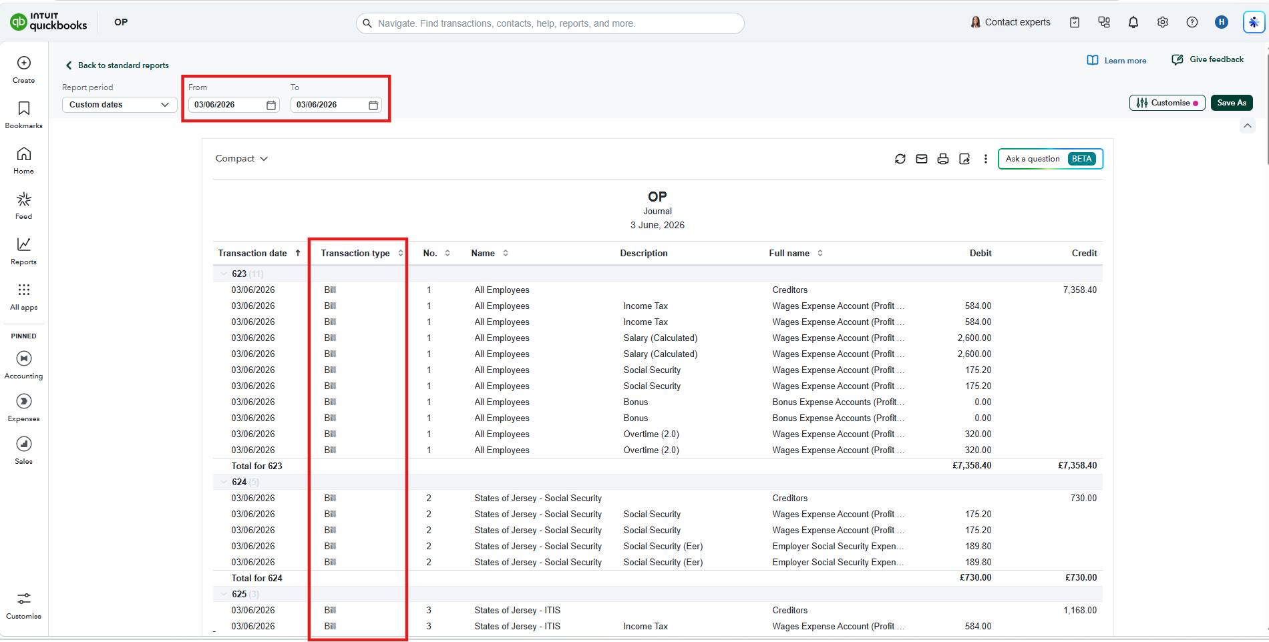Open Bookmarks in the sidebar
The image size is (1269, 642).
tap(24, 115)
